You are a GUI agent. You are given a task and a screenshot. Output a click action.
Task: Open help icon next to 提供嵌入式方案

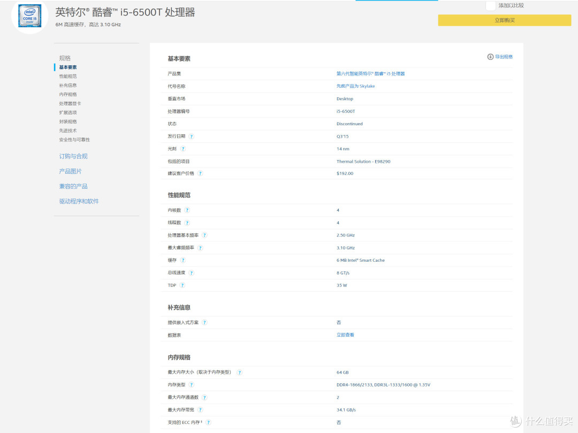click(x=204, y=322)
